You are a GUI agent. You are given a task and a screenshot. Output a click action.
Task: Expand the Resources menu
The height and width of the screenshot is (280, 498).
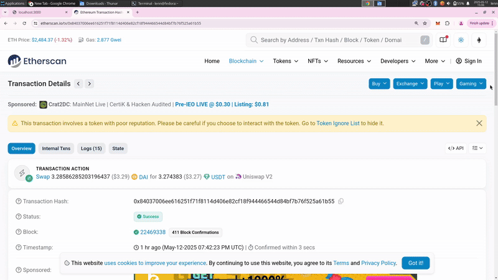click(x=354, y=61)
